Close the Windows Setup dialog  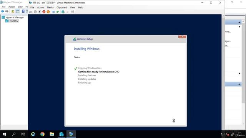point(182,37)
